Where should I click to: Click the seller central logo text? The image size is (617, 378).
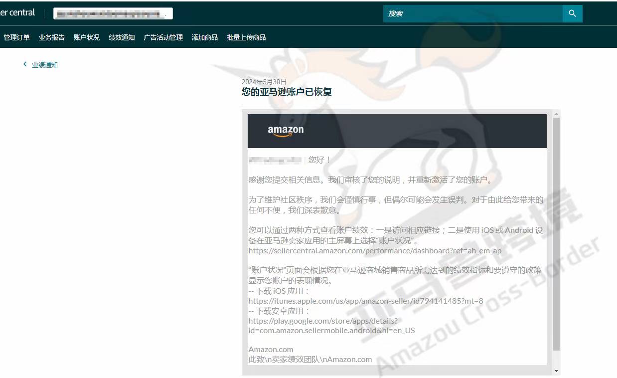pyautogui.click(x=17, y=13)
